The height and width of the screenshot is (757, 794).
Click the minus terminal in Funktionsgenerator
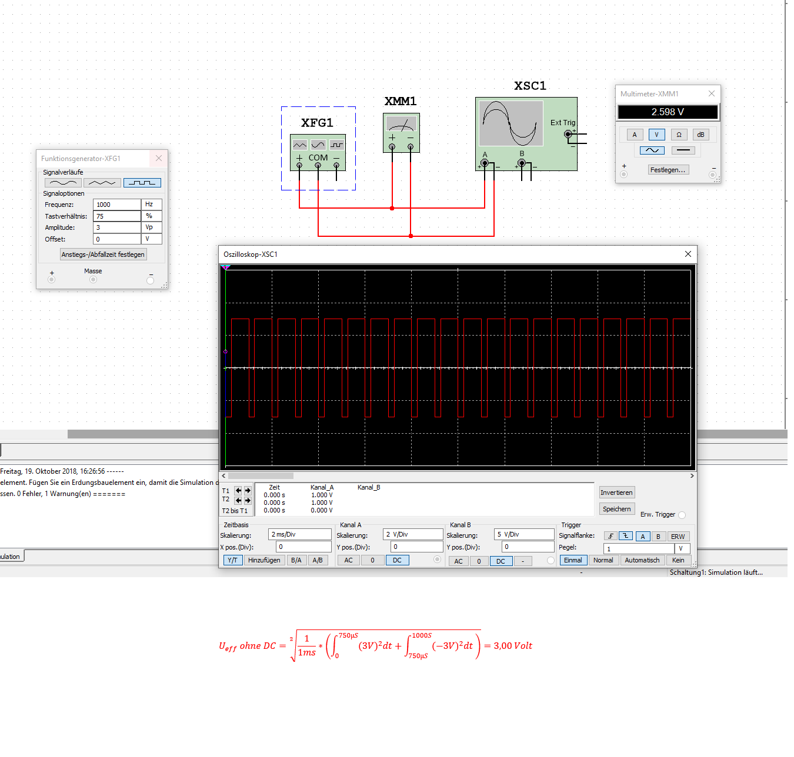click(x=150, y=280)
